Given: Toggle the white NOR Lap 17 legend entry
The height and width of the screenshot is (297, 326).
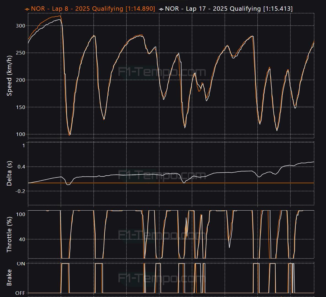Looking at the screenshot, I should [x=226, y=9].
